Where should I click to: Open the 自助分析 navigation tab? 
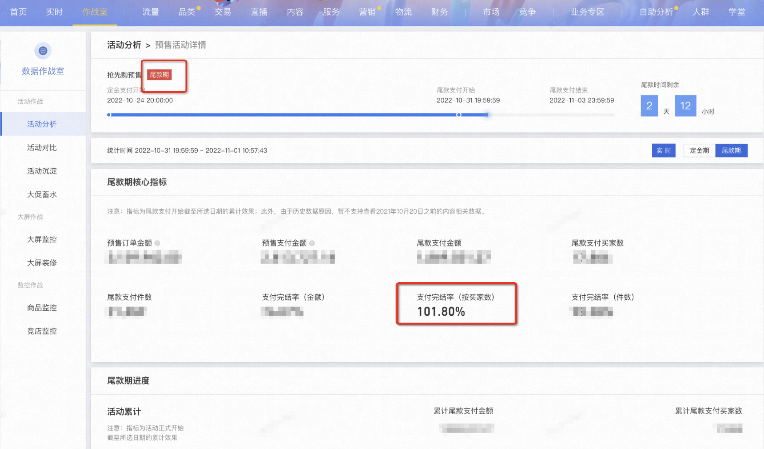pyautogui.click(x=656, y=12)
